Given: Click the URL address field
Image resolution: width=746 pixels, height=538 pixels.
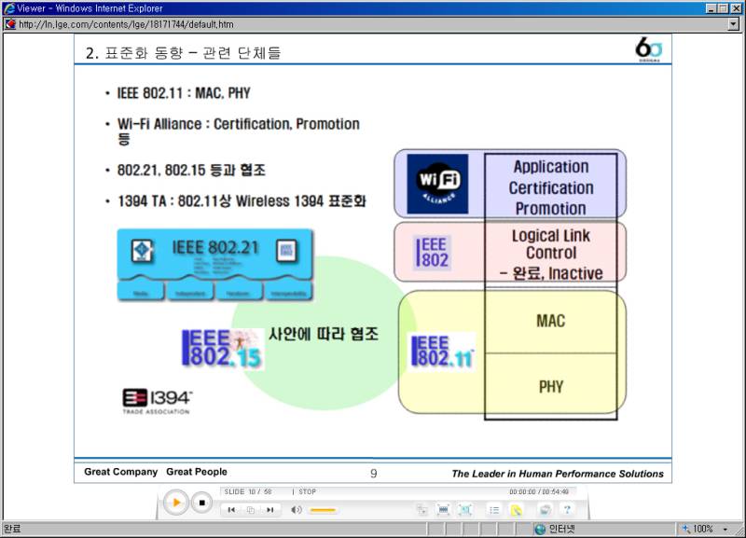Looking at the screenshot, I should click(371, 24).
